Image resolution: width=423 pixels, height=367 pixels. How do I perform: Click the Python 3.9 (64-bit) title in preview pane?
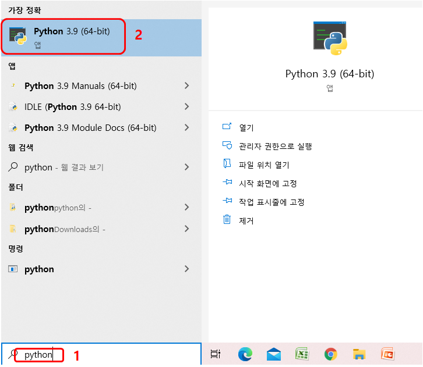[330, 74]
